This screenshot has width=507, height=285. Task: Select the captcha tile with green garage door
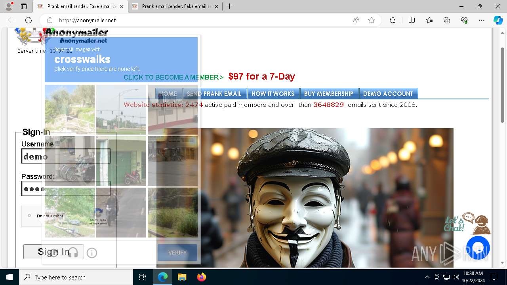[x=121, y=161]
